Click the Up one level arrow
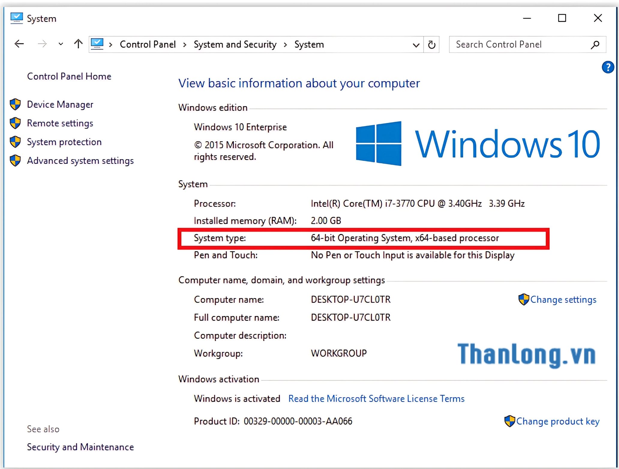 tap(78, 44)
